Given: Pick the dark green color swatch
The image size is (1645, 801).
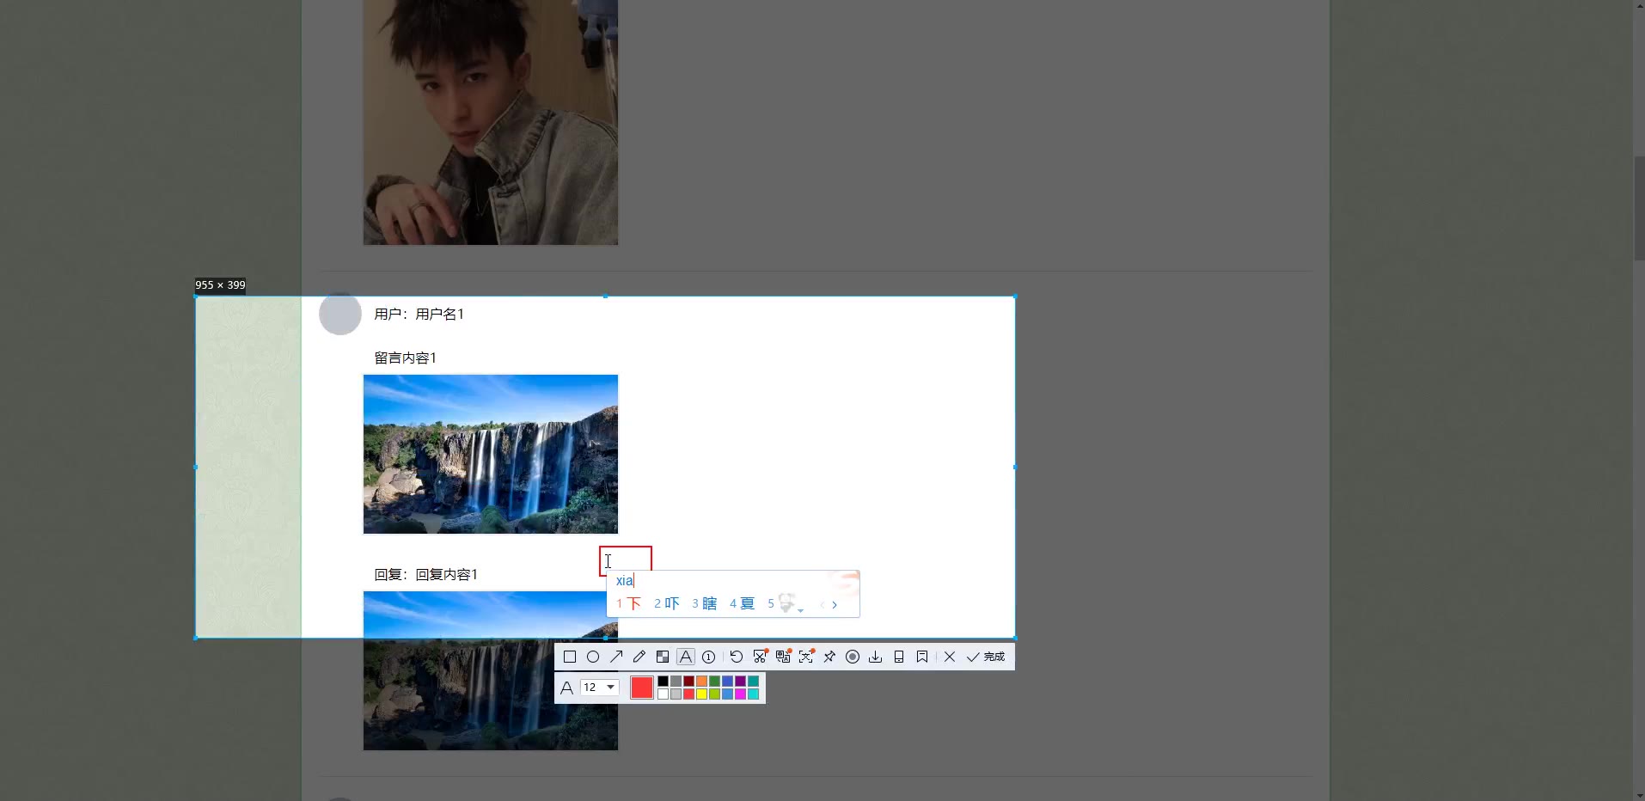Looking at the screenshot, I should pyautogui.click(x=715, y=682).
